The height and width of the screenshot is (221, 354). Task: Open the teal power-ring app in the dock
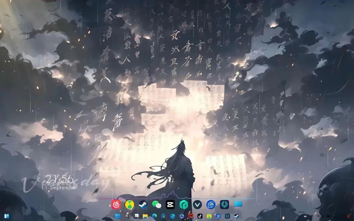click(x=225, y=205)
